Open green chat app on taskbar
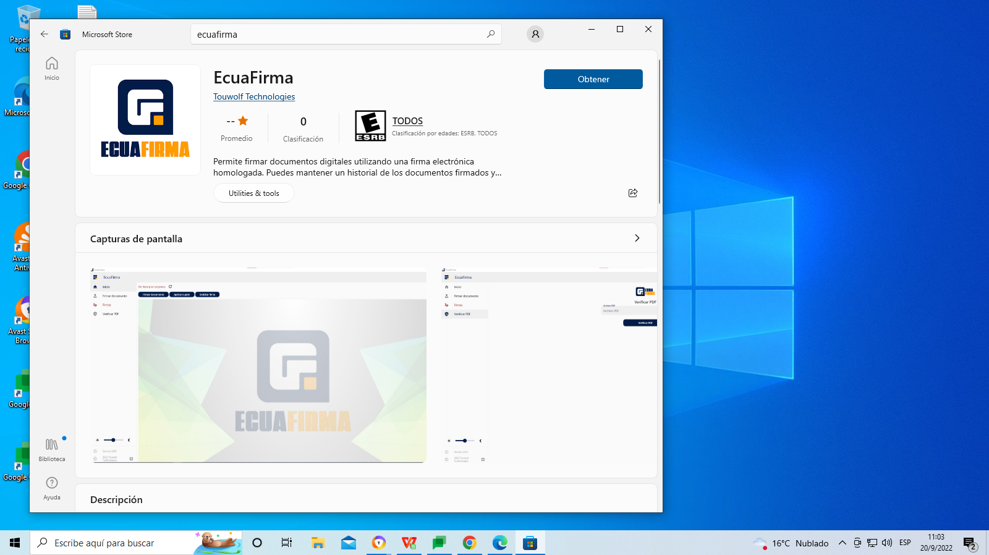This screenshot has width=989, height=555. click(439, 543)
